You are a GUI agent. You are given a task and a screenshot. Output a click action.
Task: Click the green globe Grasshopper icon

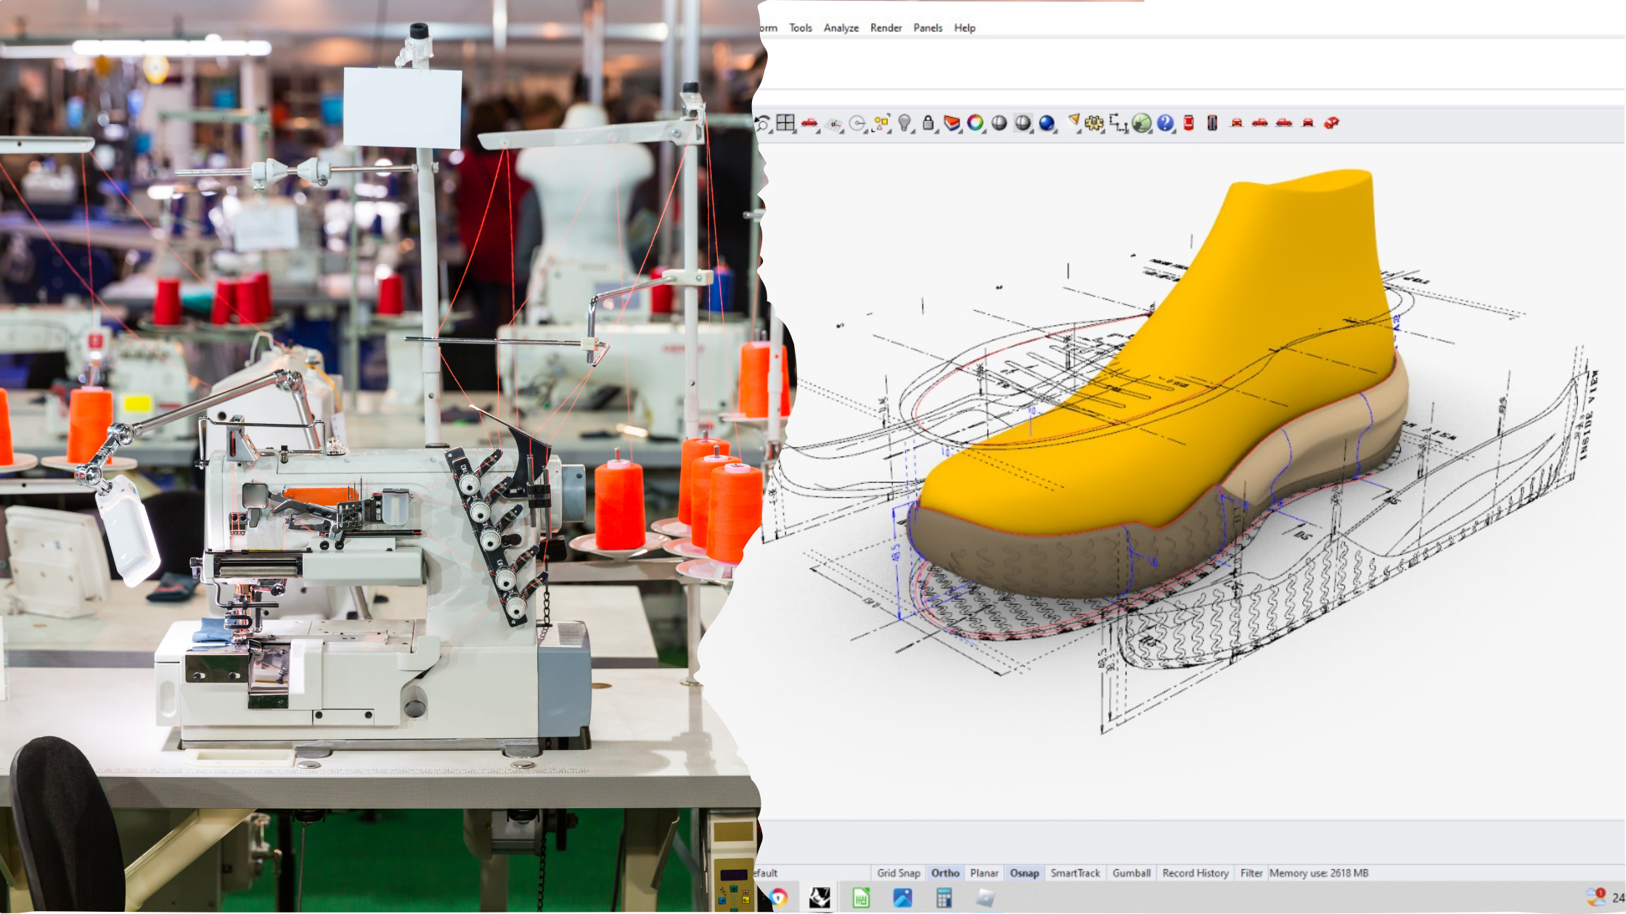pos(1142,123)
